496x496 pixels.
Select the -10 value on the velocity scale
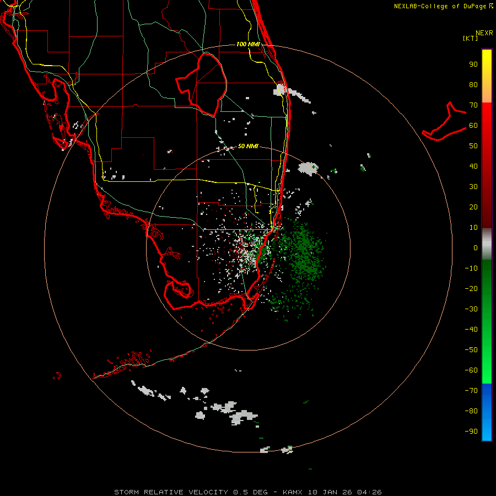(471, 268)
